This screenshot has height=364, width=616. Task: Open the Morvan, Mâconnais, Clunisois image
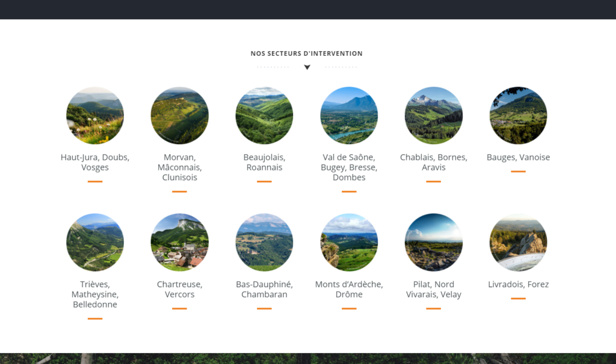pyautogui.click(x=179, y=115)
